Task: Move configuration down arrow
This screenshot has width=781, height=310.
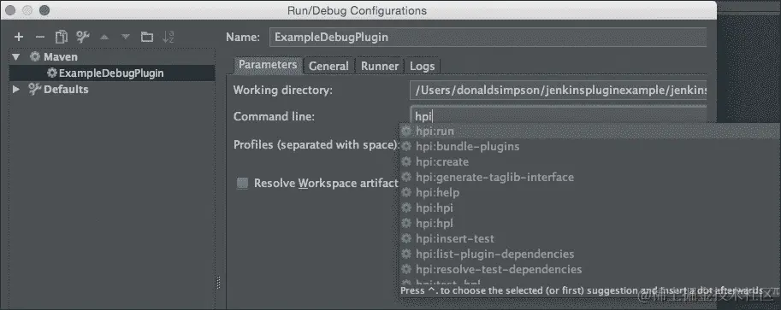Action: [126, 37]
